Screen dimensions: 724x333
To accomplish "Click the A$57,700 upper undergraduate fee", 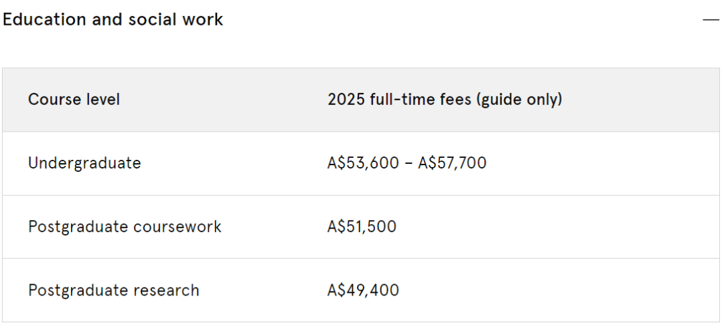I will pyautogui.click(x=452, y=163).
